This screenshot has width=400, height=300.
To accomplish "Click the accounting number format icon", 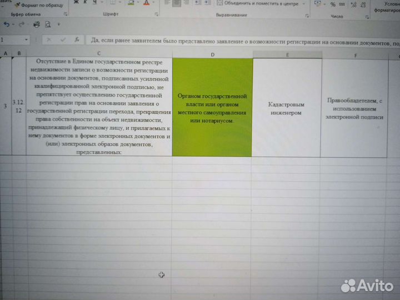I will [318, 3].
